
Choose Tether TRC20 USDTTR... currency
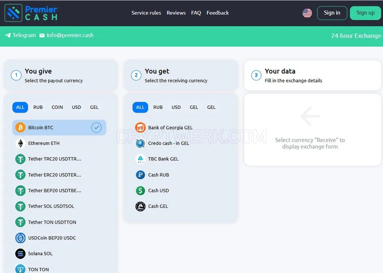point(59,159)
